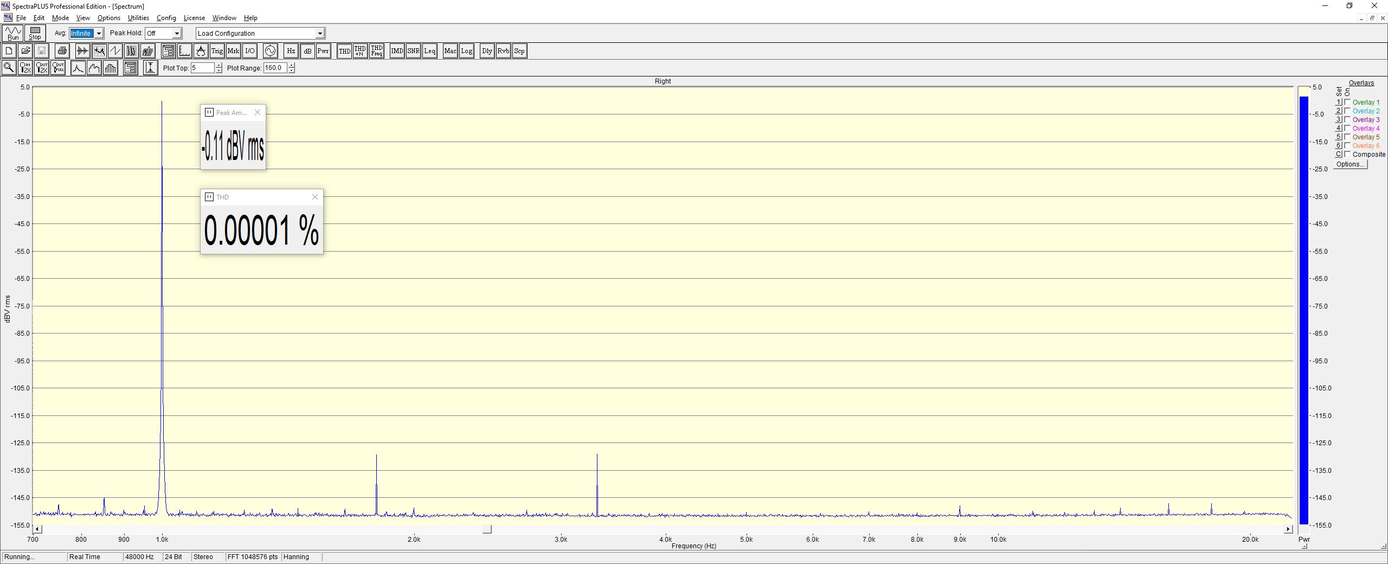Image resolution: width=1388 pixels, height=564 pixels.
Task: Select the bar graph plot style icon
Action: [x=111, y=68]
